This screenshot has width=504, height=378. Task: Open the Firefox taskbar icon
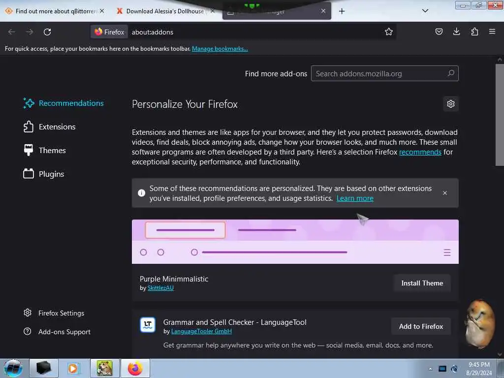pyautogui.click(x=135, y=368)
